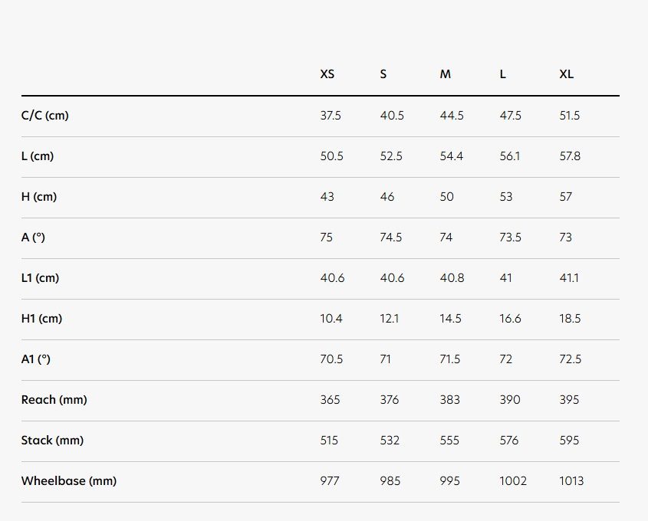The width and height of the screenshot is (648, 521).
Task: Select the Reach (mm) row label
Action: tap(52, 400)
